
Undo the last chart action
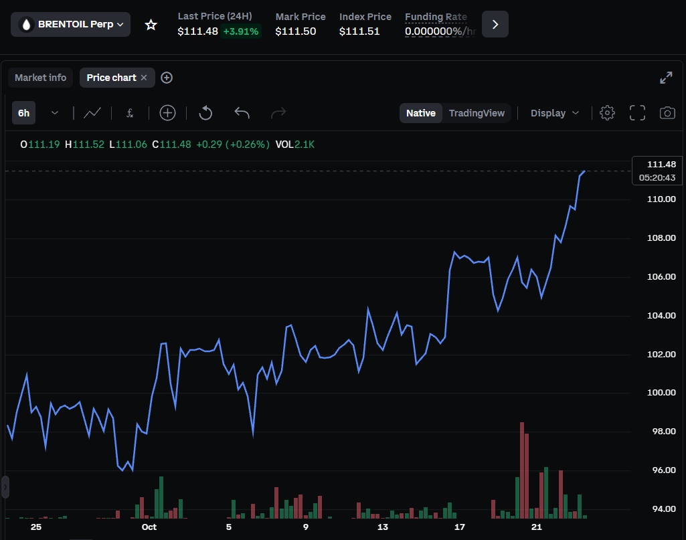tap(242, 113)
